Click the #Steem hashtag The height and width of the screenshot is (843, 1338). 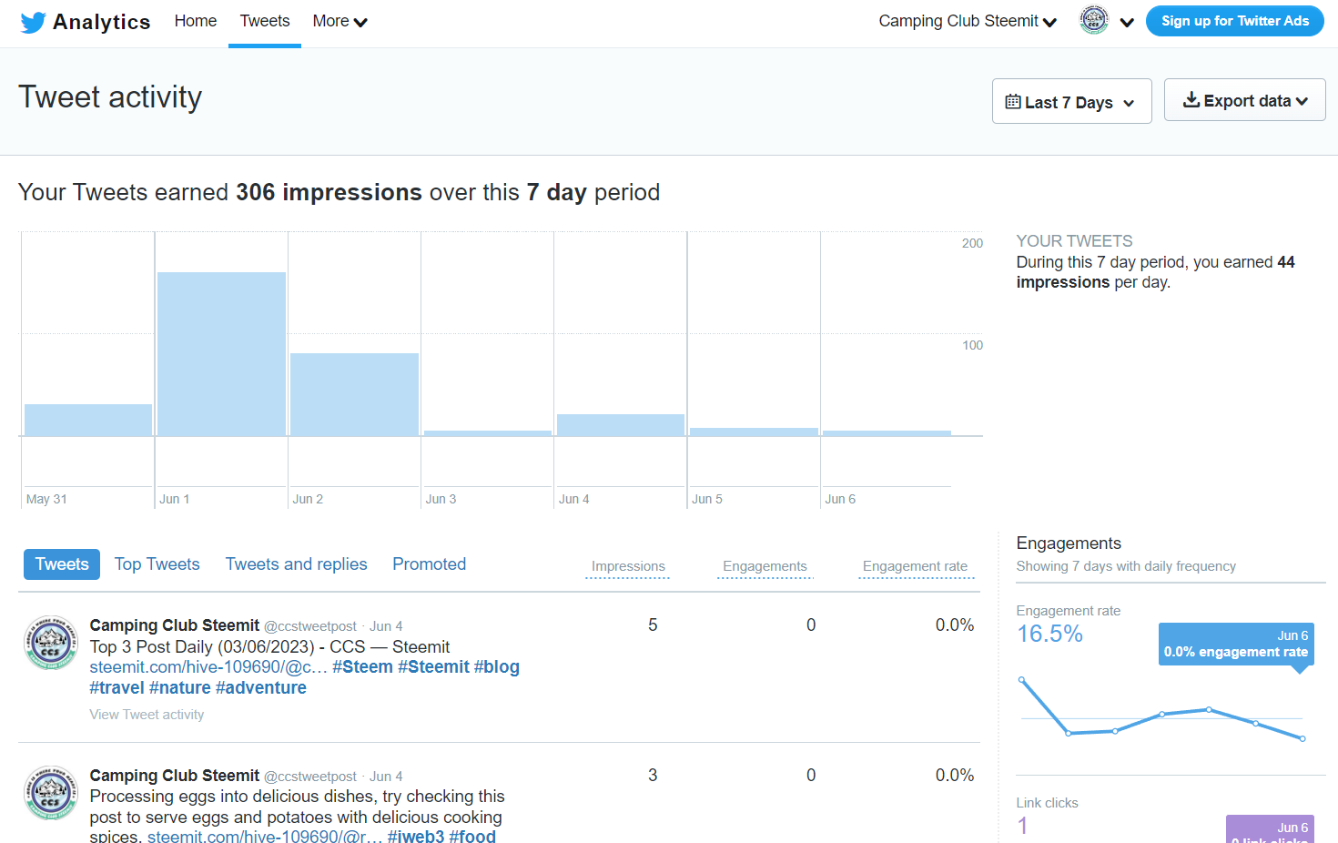362,667
